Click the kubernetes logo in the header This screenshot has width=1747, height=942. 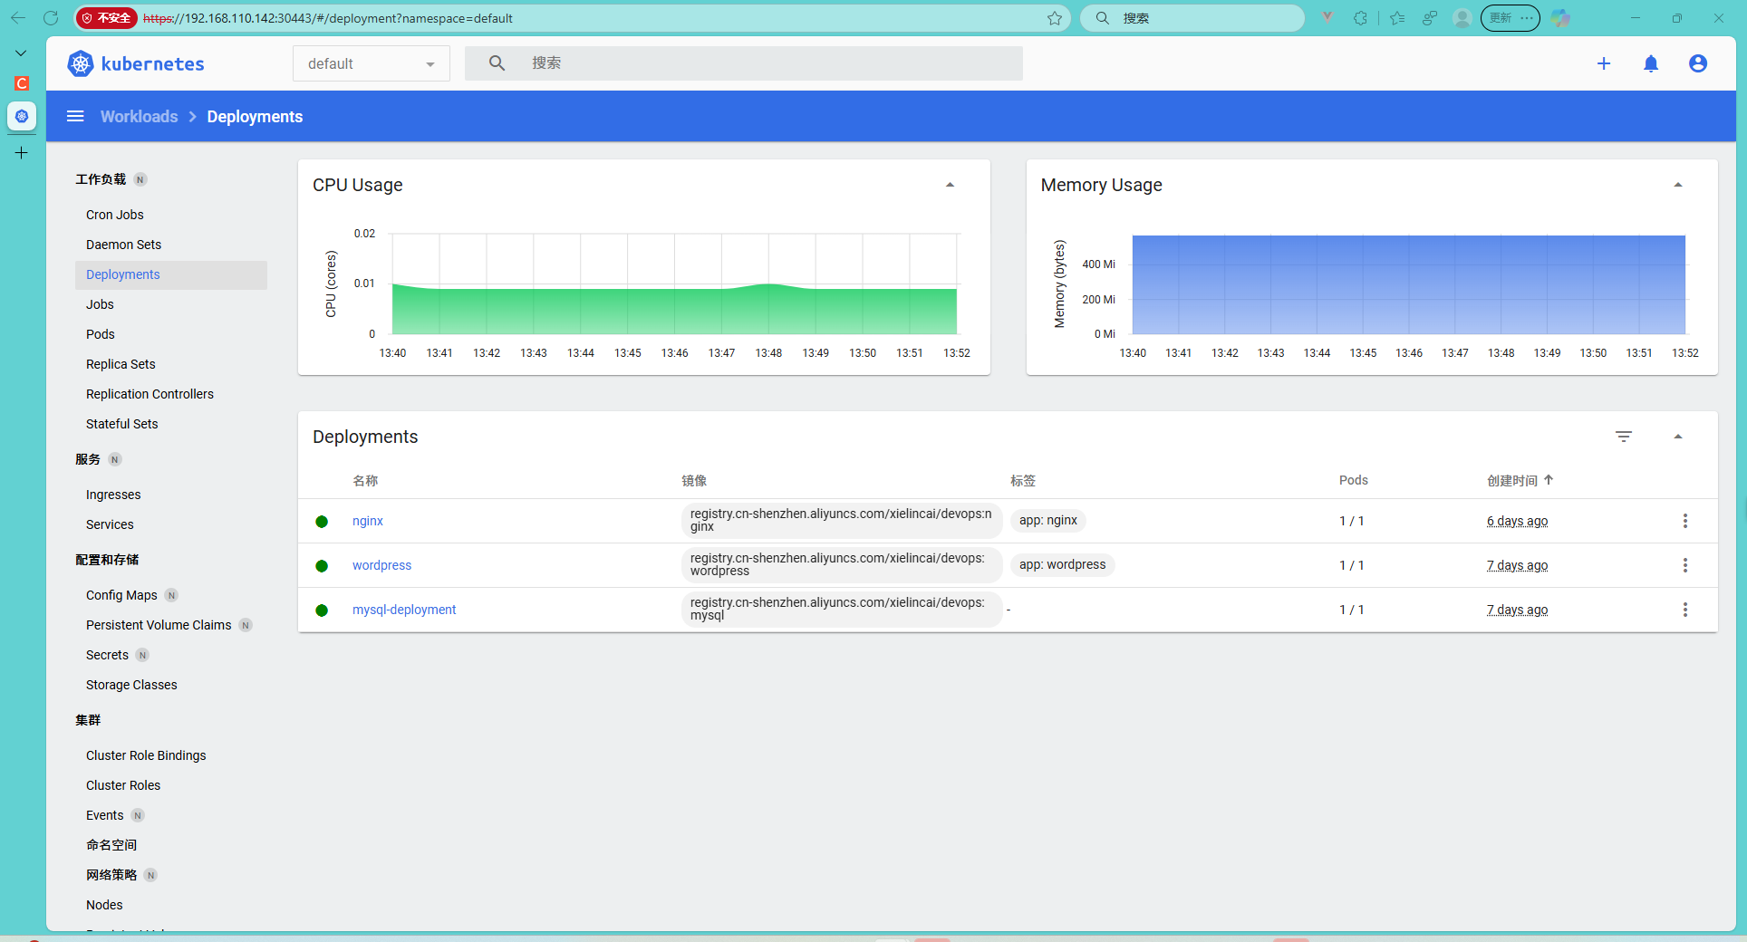(80, 63)
